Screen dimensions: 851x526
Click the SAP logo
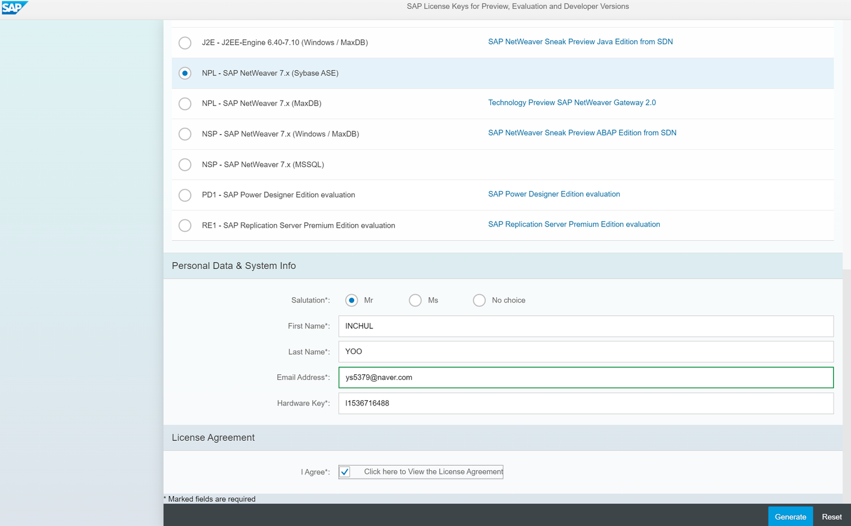coord(14,8)
